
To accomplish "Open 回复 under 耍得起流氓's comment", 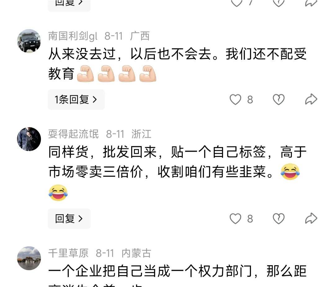I will coord(69,219).
